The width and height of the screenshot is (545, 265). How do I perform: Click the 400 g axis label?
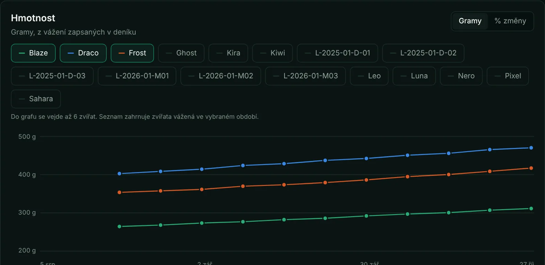pyautogui.click(x=27, y=175)
